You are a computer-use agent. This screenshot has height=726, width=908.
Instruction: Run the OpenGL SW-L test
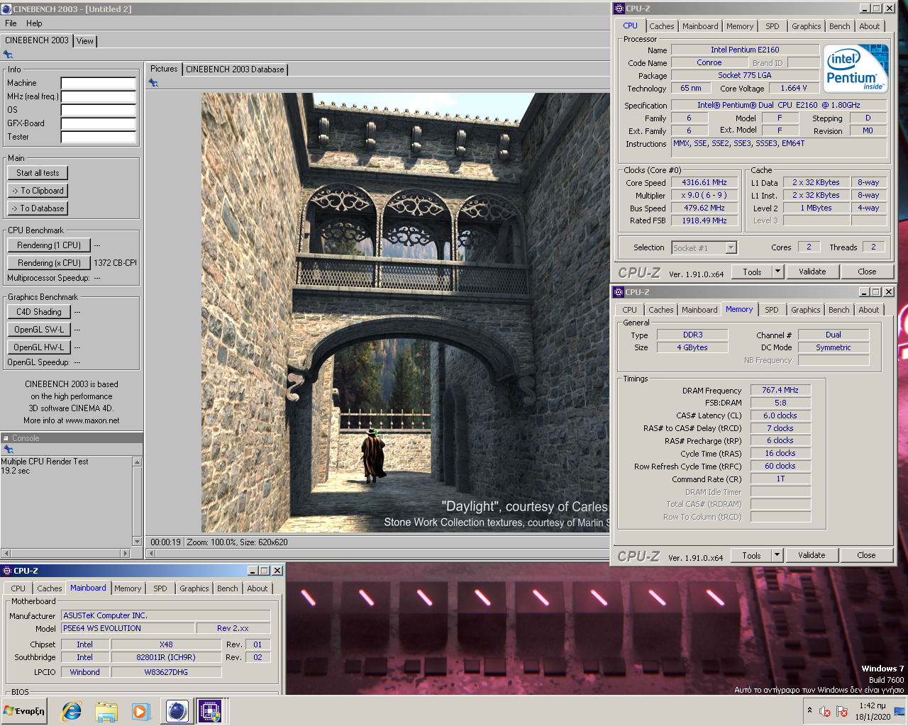click(39, 330)
